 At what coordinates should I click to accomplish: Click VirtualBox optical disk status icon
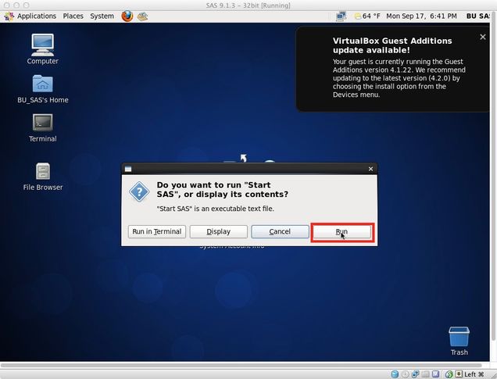pyautogui.click(x=405, y=374)
